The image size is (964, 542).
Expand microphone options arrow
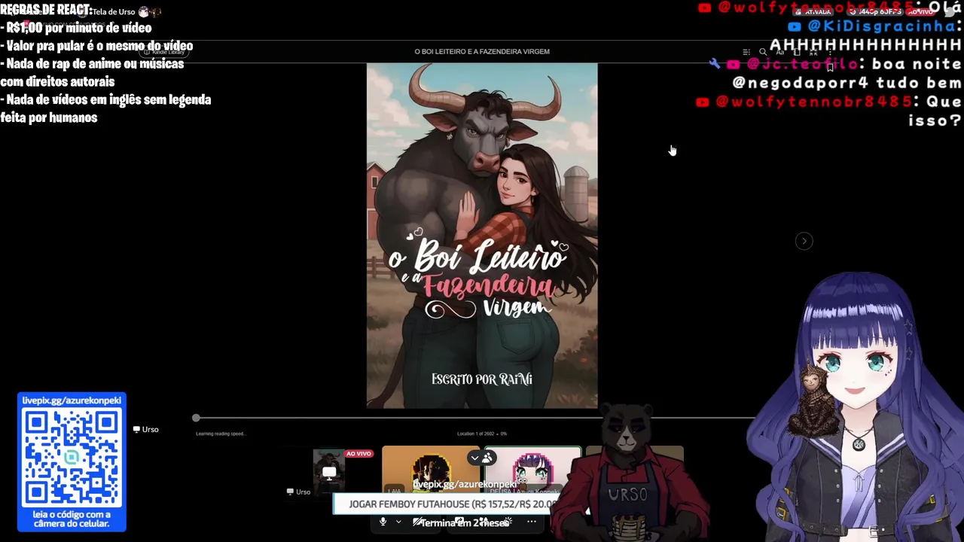pyautogui.click(x=398, y=522)
